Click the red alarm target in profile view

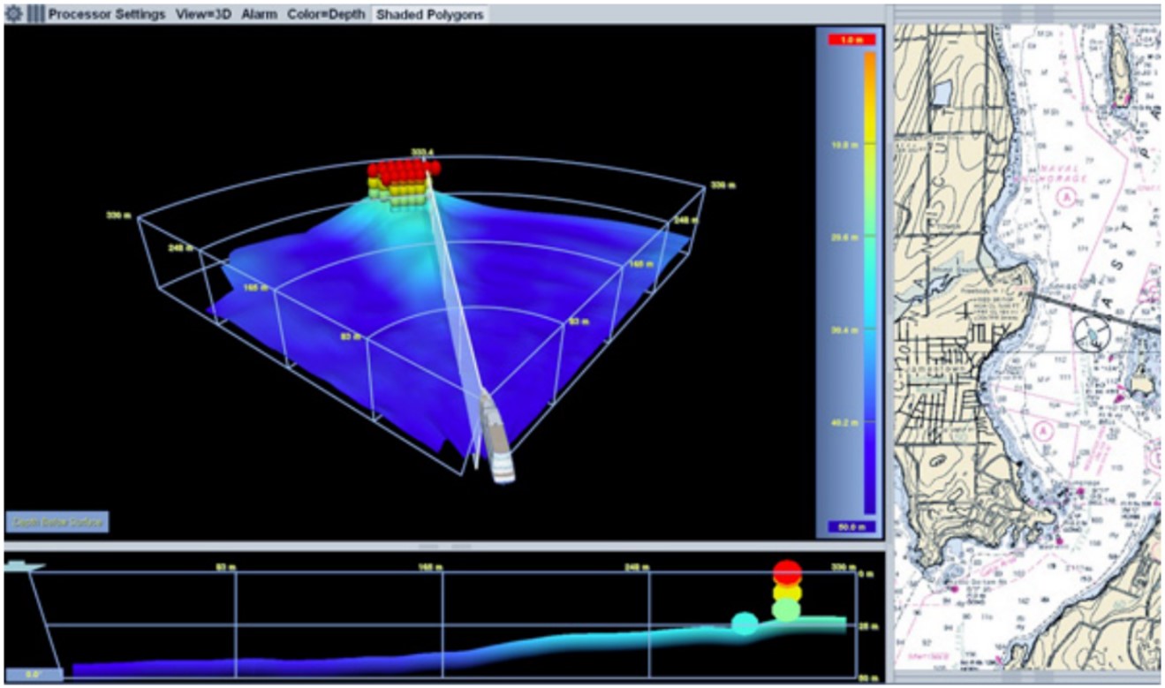pos(787,572)
